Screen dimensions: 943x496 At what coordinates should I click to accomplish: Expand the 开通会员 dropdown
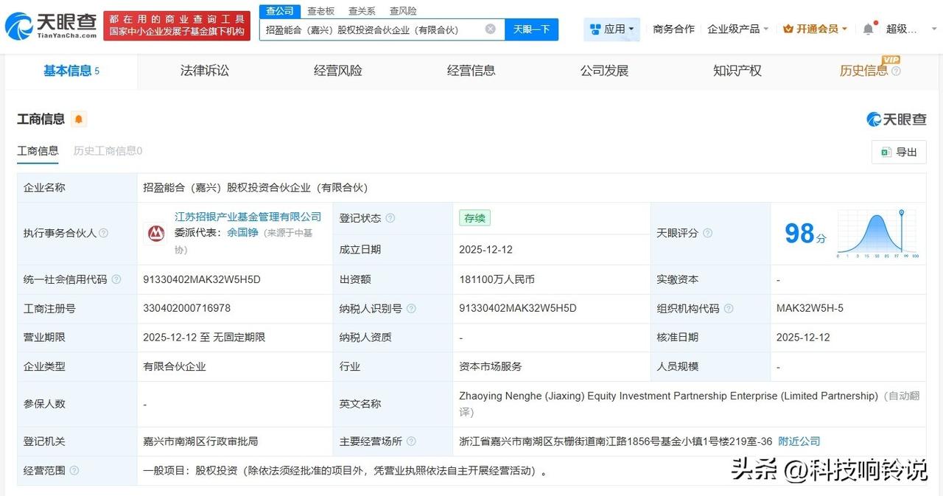815,29
